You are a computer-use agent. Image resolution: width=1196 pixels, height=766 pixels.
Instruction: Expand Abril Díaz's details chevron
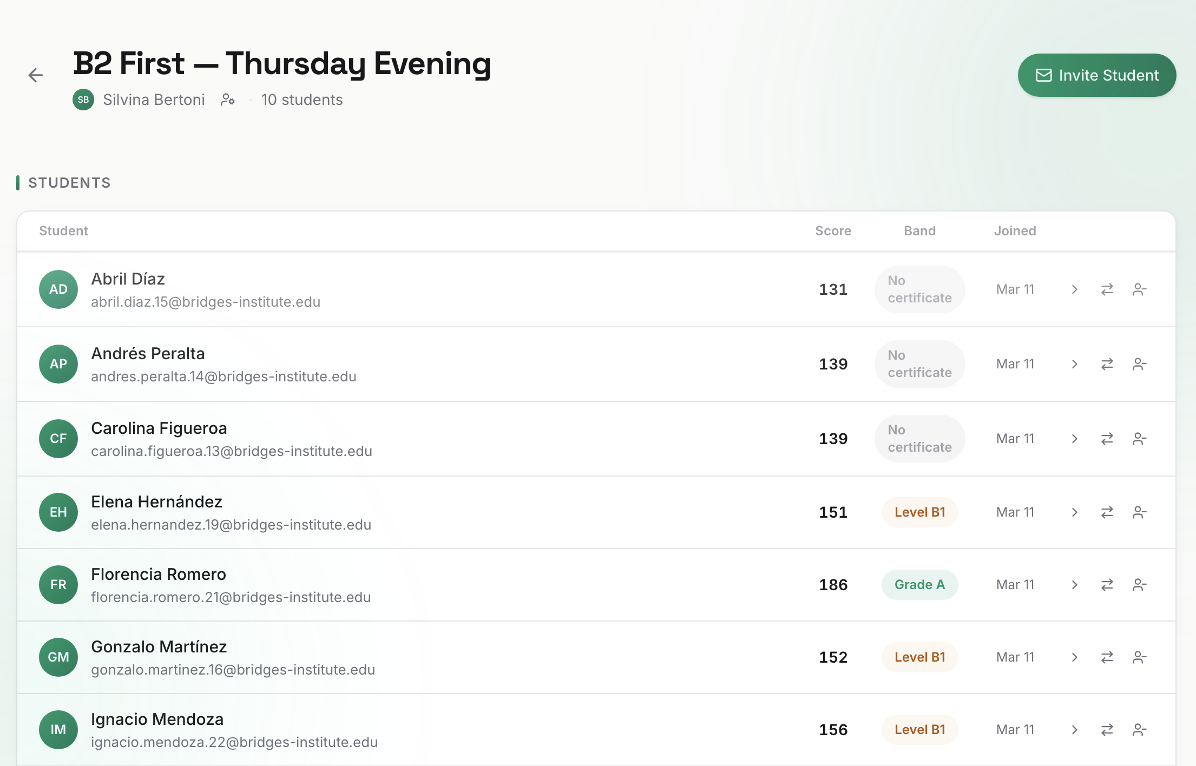tap(1075, 289)
